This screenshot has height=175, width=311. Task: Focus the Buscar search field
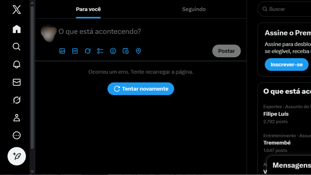285,9
